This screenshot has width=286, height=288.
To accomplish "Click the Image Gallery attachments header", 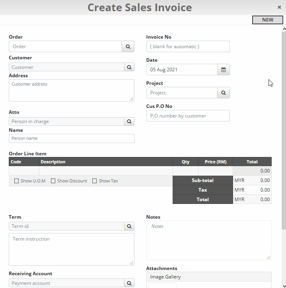I will [x=209, y=277].
